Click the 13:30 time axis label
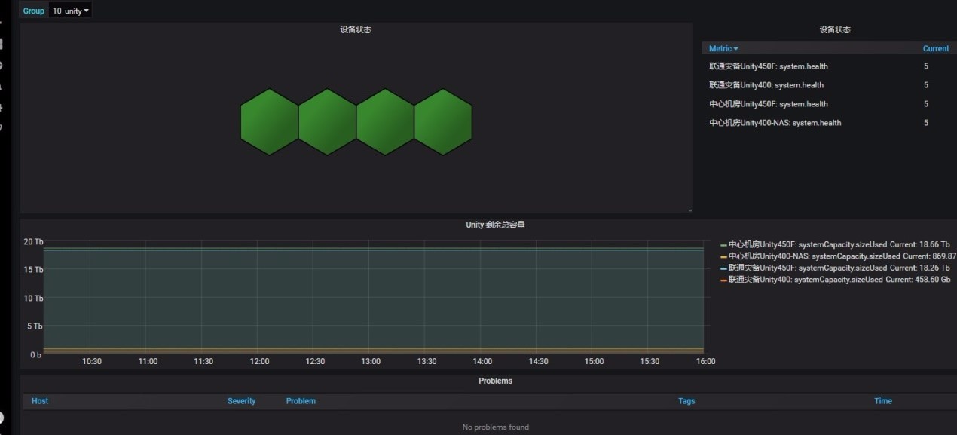The image size is (957, 435). tap(427, 361)
